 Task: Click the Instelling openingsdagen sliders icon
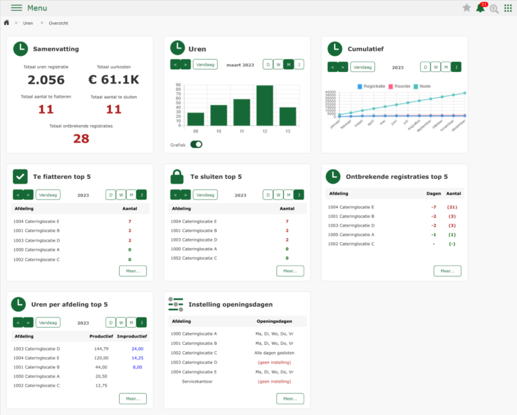coord(176,304)
